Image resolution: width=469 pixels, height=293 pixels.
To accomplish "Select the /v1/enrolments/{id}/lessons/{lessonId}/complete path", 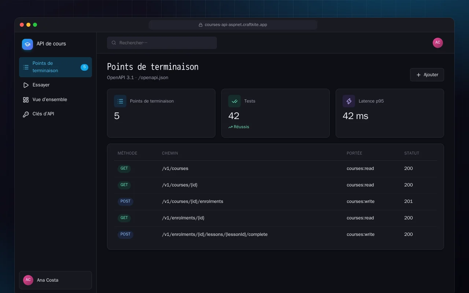I will (215, 234).
